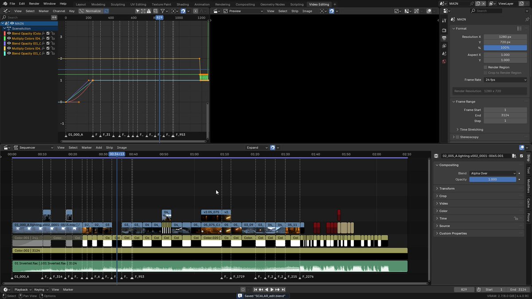Screen dimensions: 532x299
Task: Toggle lock icon on last Blend Opacity channel
Action: click(x=53, y=53)
